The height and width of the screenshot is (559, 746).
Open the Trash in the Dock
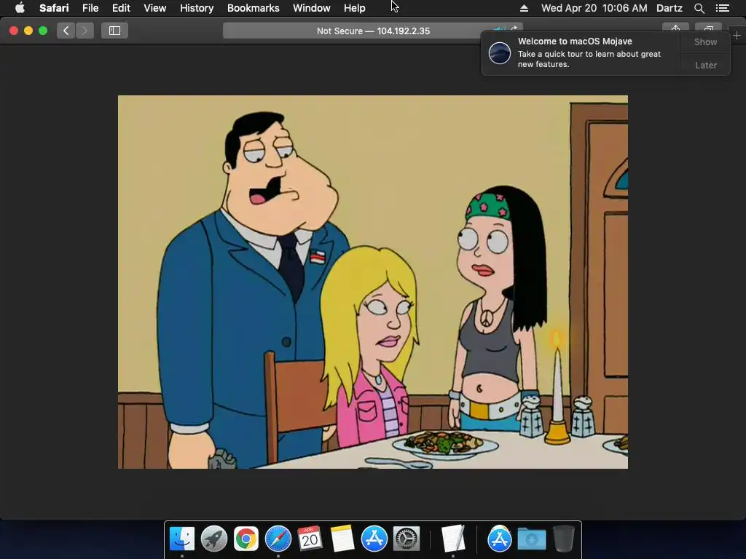(563, 539)
